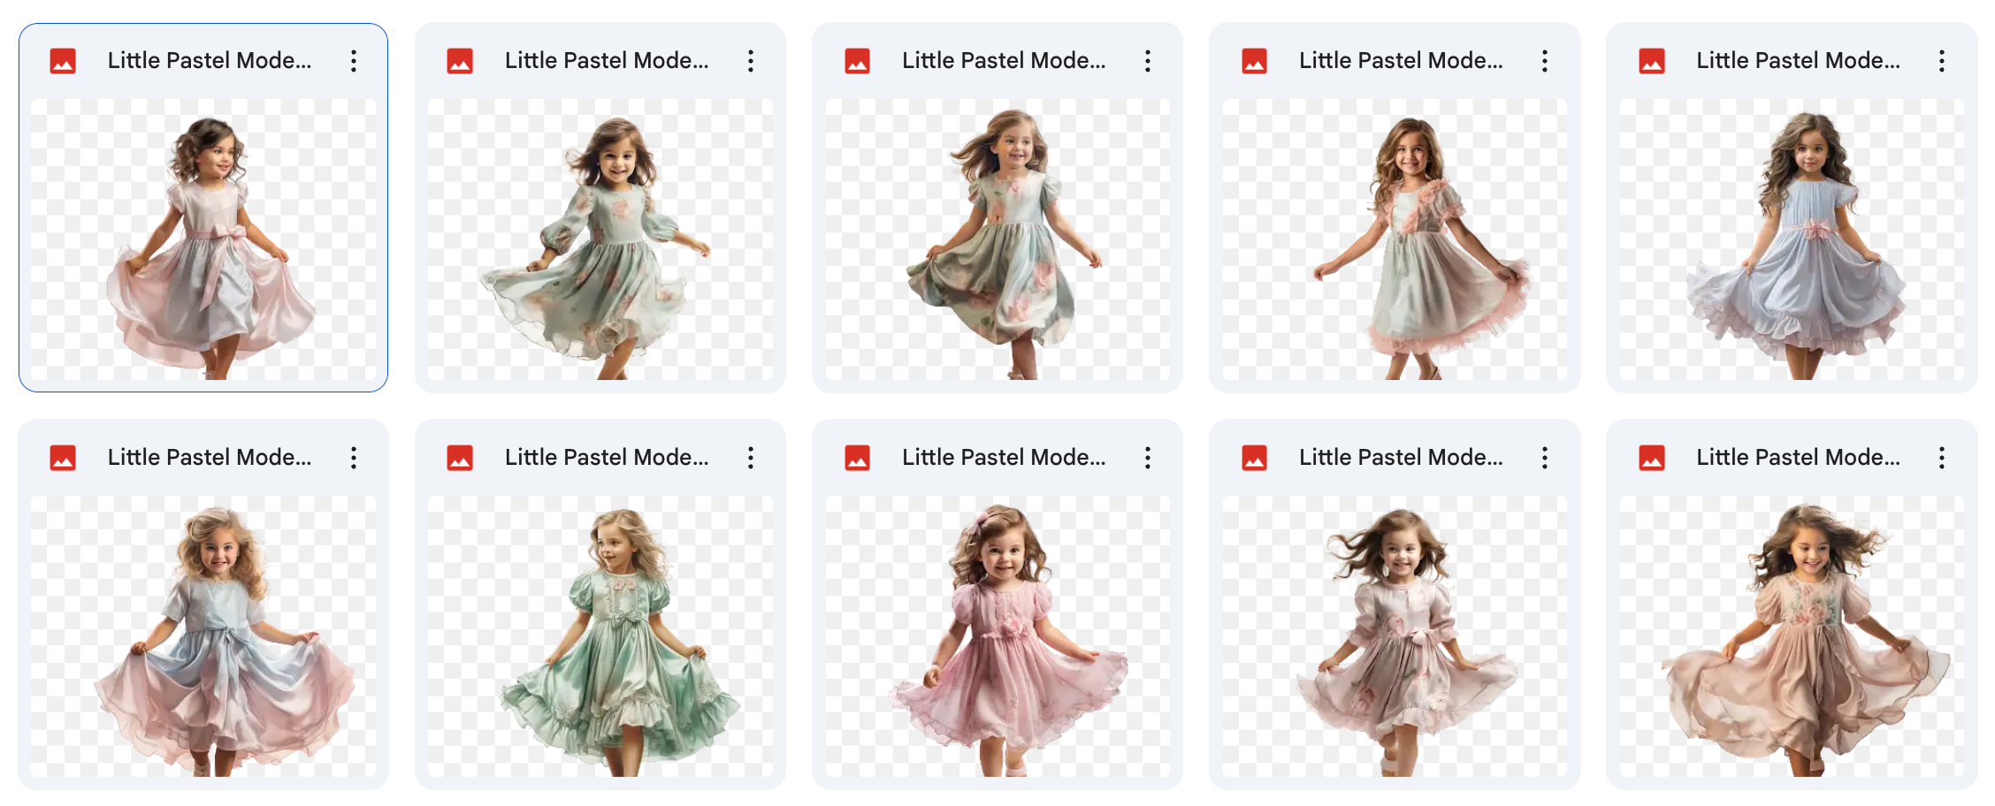Viewport: 1995px width, 806px height.
Task: Click the title text above the mint green satin dress
Action: click(x=606, y=458)
